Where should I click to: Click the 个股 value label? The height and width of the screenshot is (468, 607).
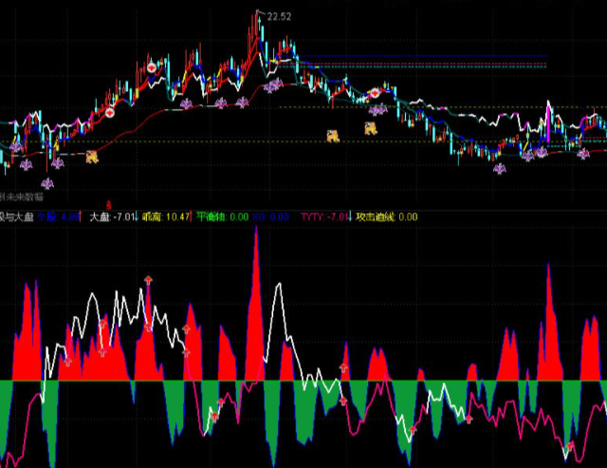(x=61, y=216)
